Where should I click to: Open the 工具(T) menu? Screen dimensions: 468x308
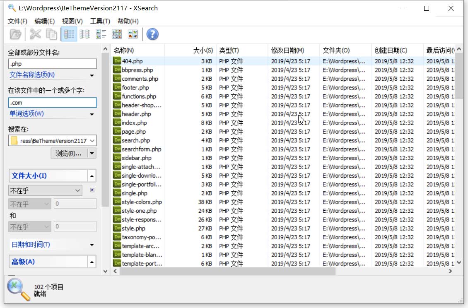[x=100, y=21]
